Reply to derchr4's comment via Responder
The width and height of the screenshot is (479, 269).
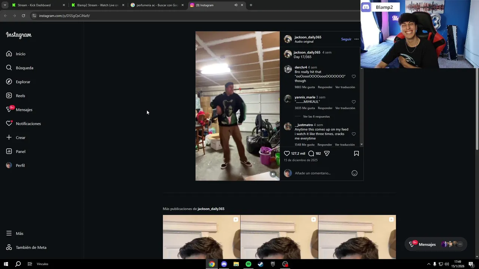(x=325, y=87)
